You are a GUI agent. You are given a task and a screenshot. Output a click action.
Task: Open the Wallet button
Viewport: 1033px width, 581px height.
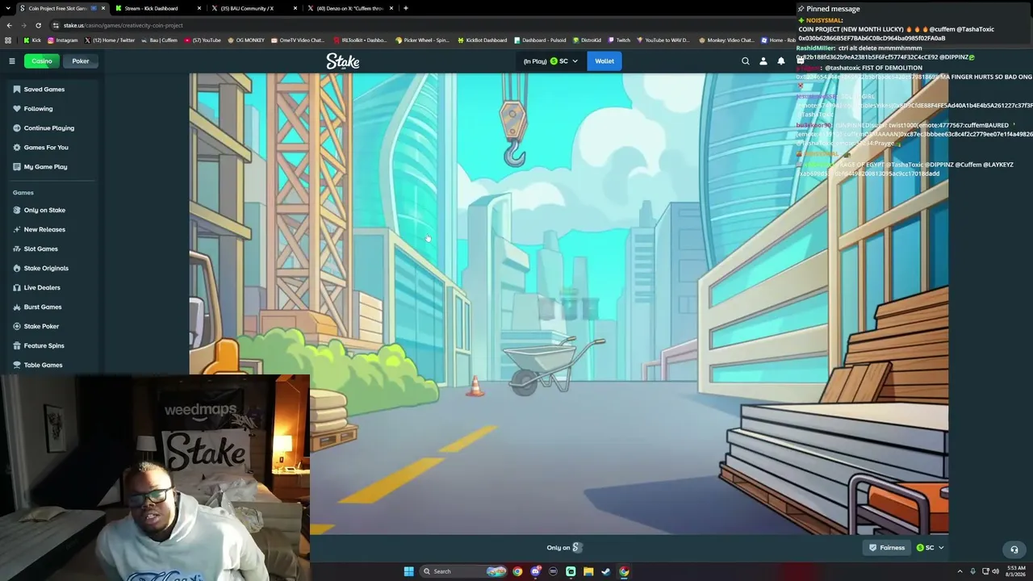(x=604, y=61)
